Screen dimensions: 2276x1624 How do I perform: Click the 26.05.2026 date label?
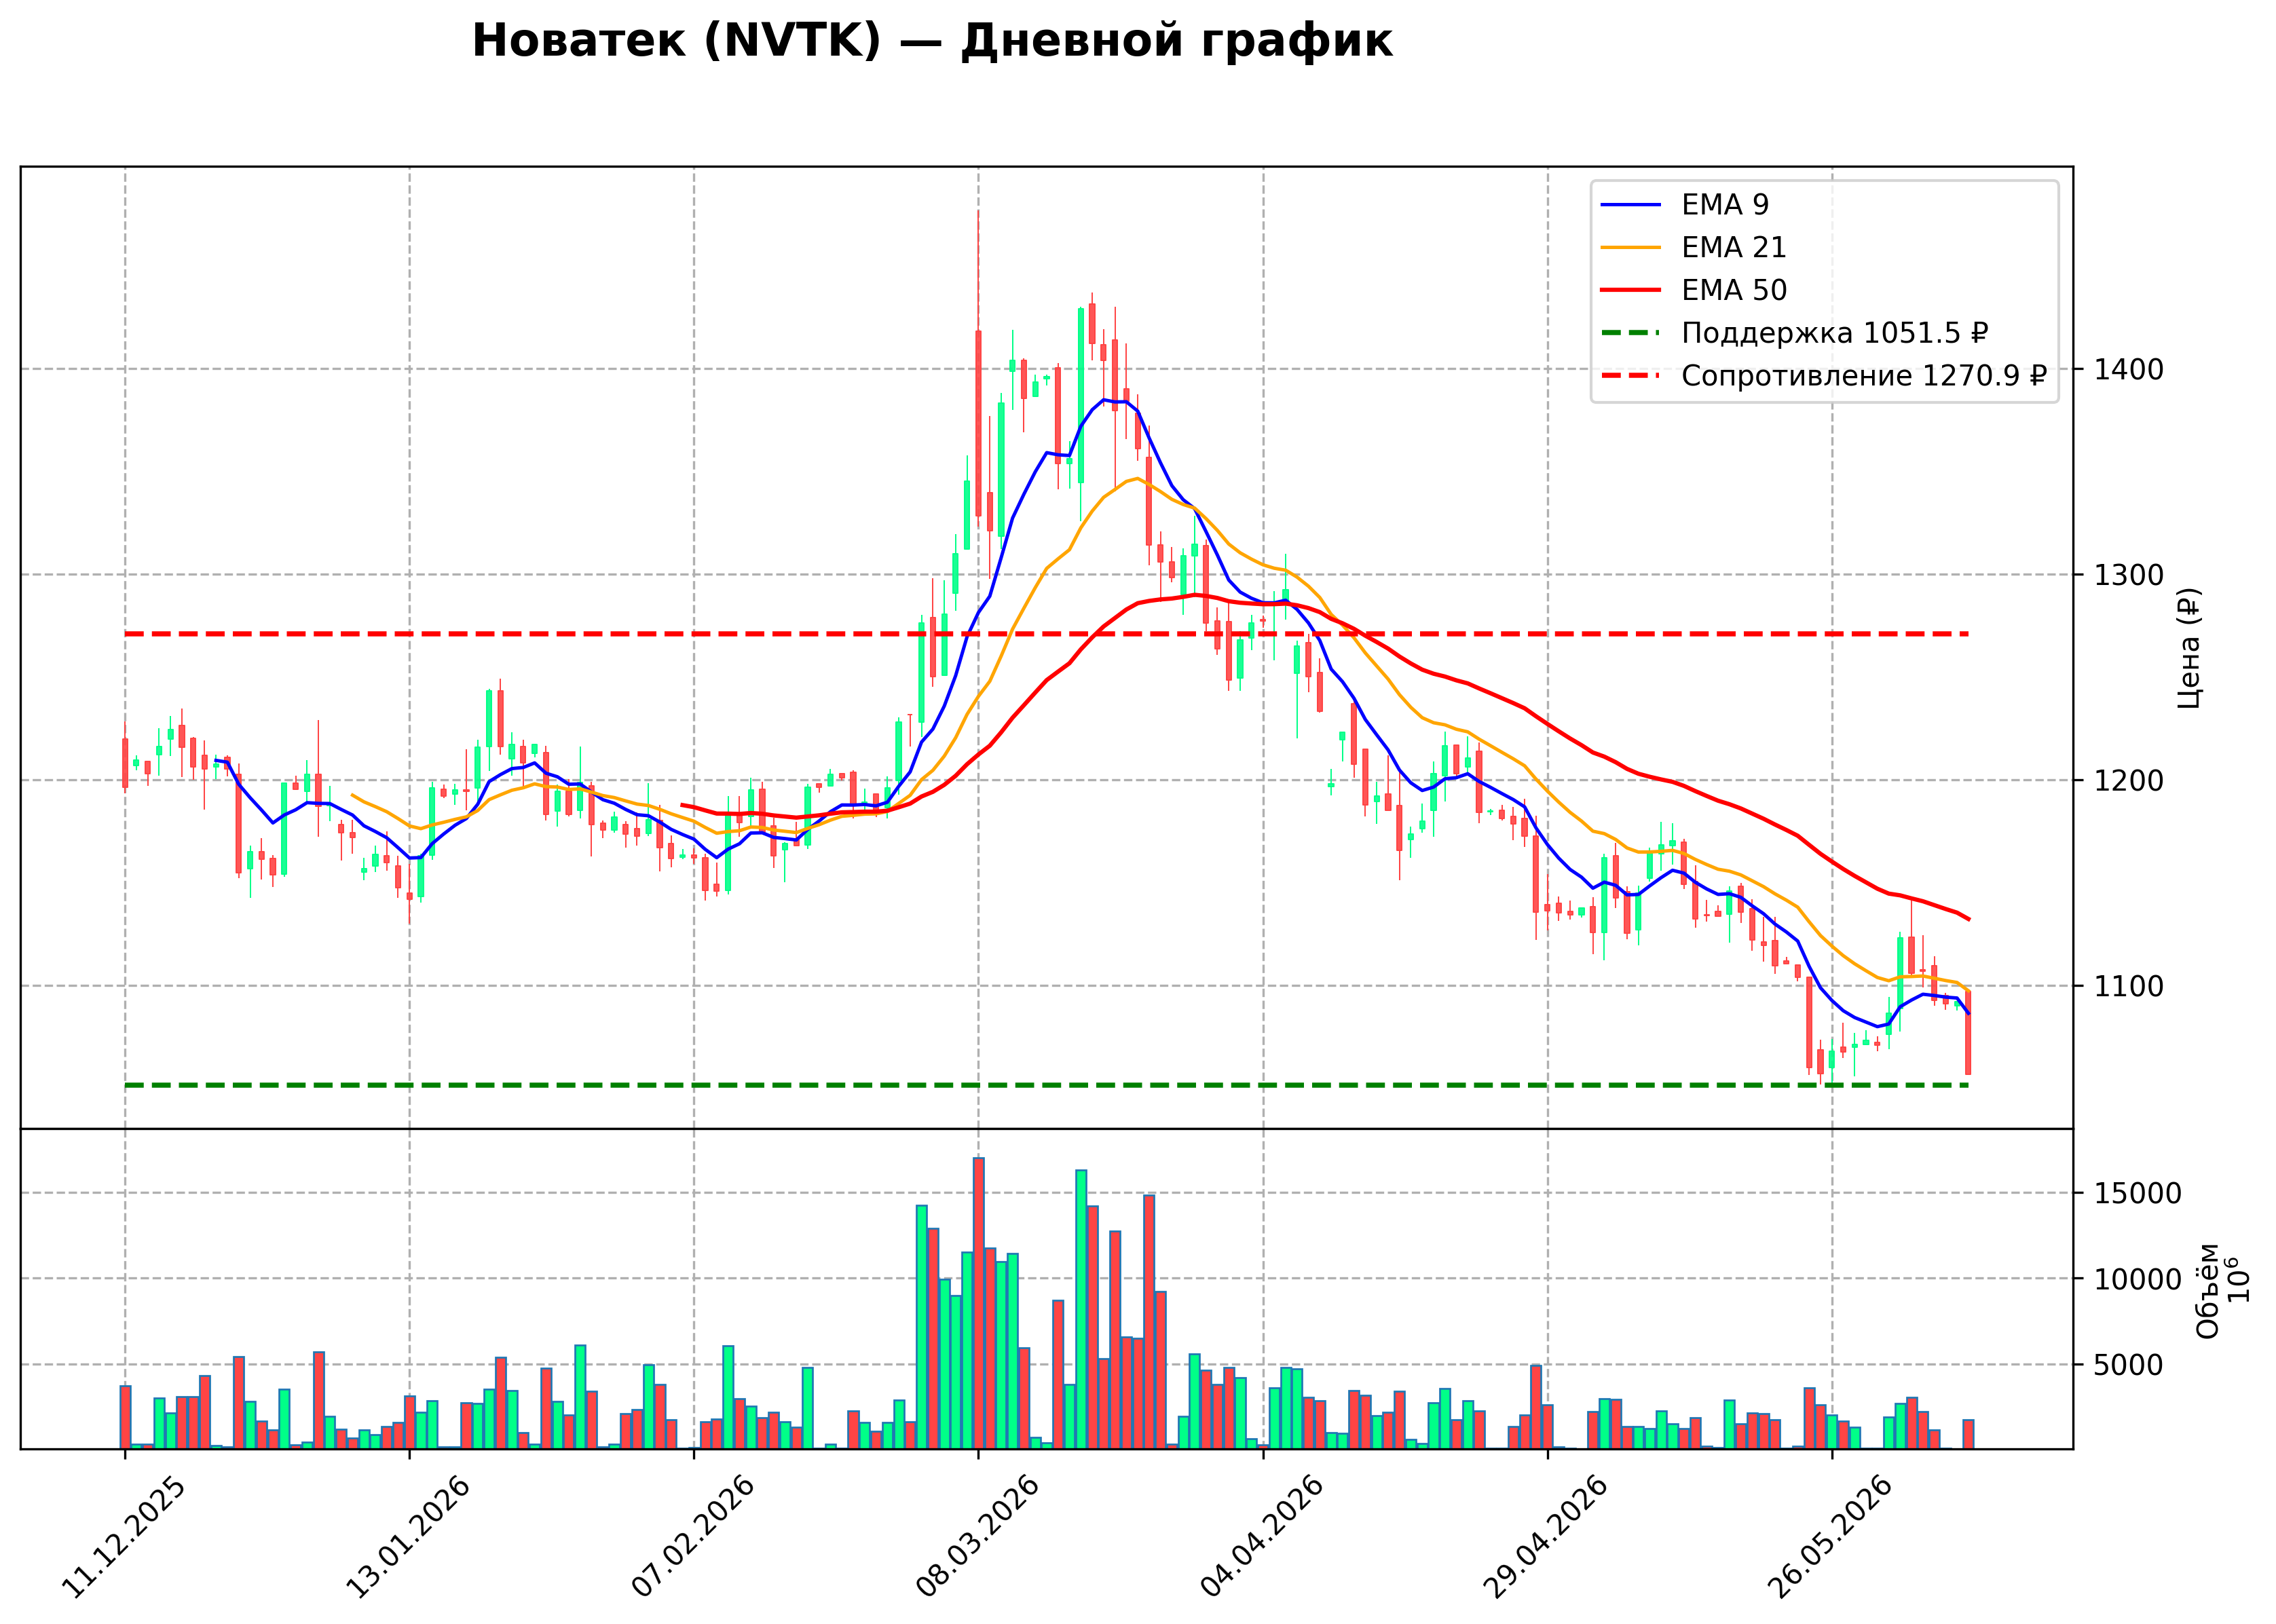(1832, 1537)
